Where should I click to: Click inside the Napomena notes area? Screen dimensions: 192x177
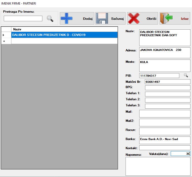pyautogui.click(x=158, y=166)
